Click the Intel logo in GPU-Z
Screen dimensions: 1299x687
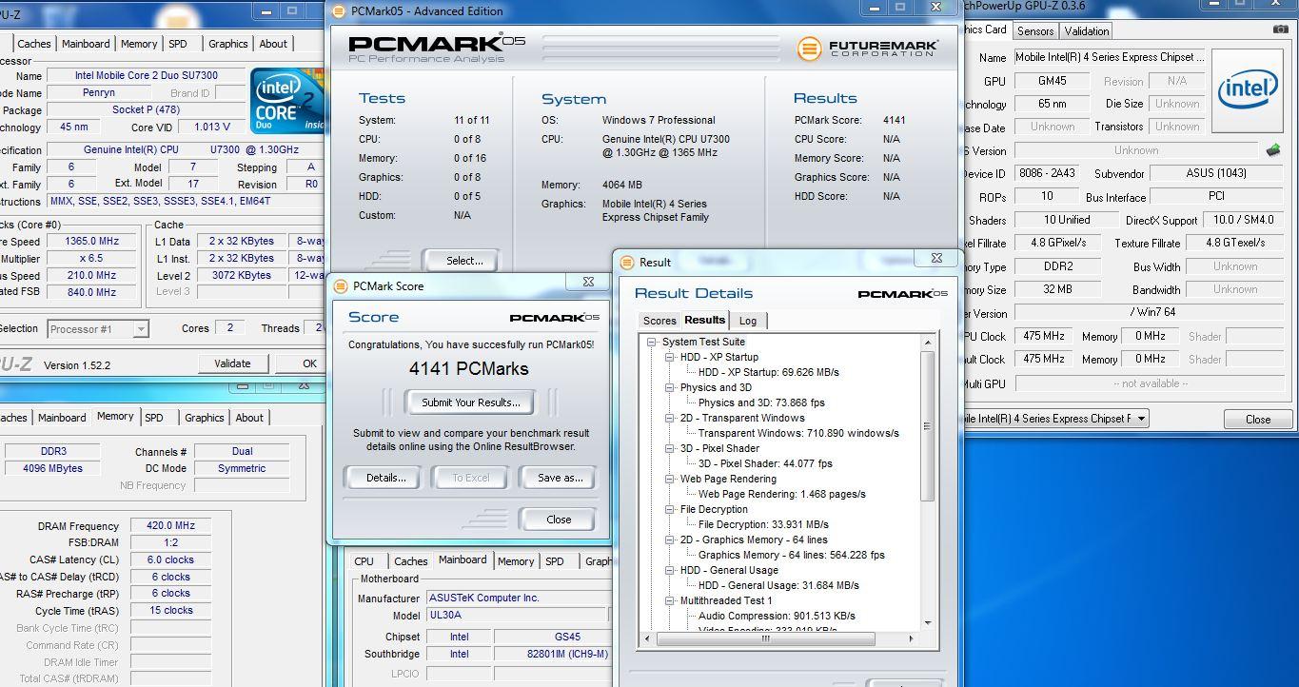[1249, 91]
